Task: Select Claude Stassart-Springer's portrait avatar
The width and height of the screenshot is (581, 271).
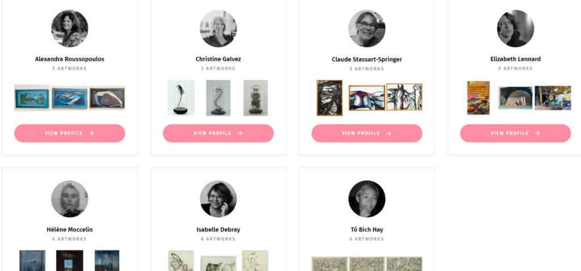Action: [367, 28]
